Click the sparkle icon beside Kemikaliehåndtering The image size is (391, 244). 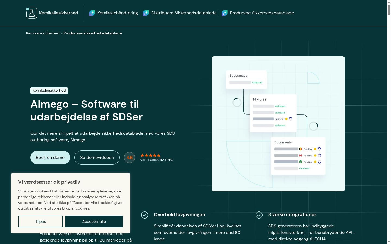click(92, 13)
